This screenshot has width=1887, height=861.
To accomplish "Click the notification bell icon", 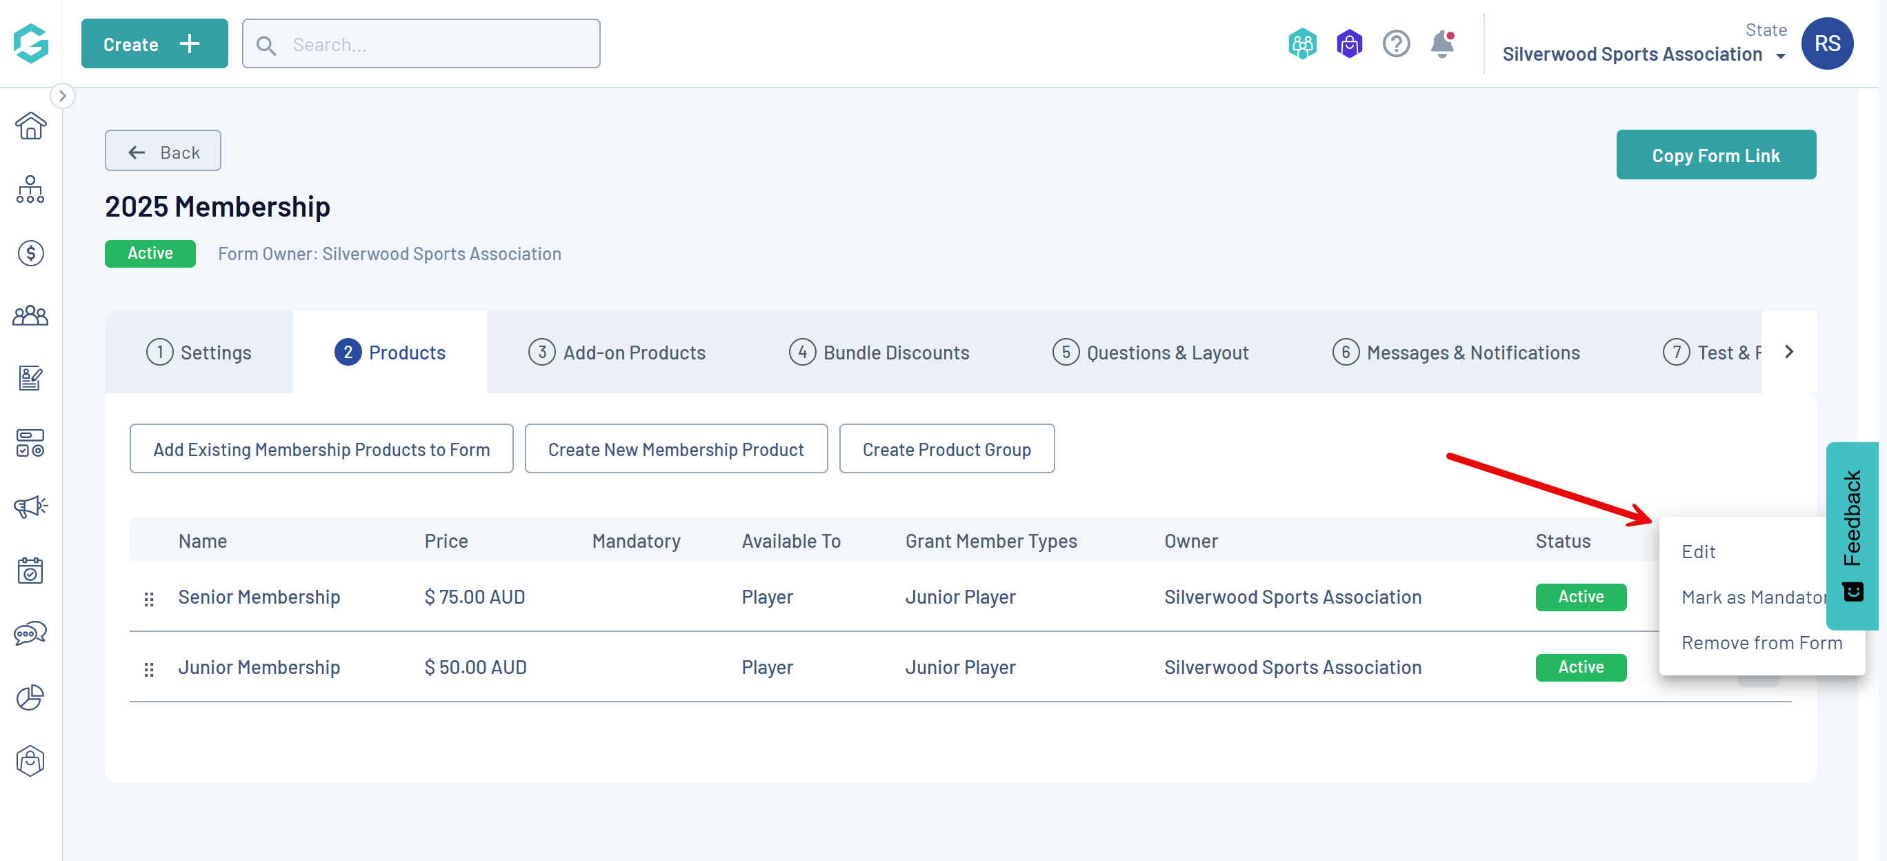I will pyautogui.click(x=1441, y=44).
